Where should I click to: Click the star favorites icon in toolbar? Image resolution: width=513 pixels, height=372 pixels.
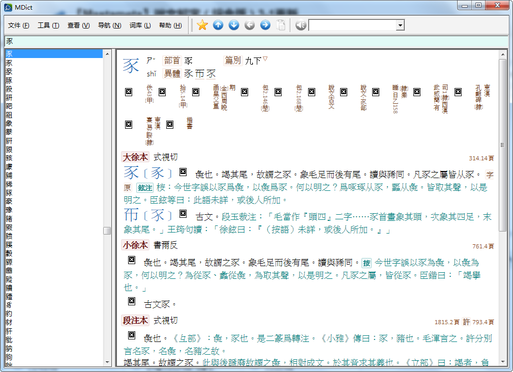[x=202, y=25]
